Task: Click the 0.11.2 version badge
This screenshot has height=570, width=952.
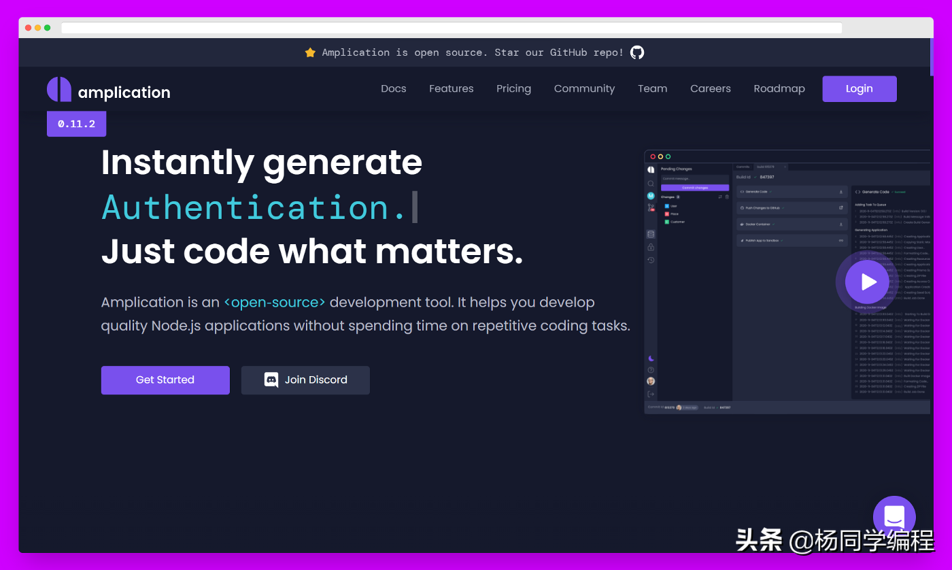Action: click(x=76, y=124)
